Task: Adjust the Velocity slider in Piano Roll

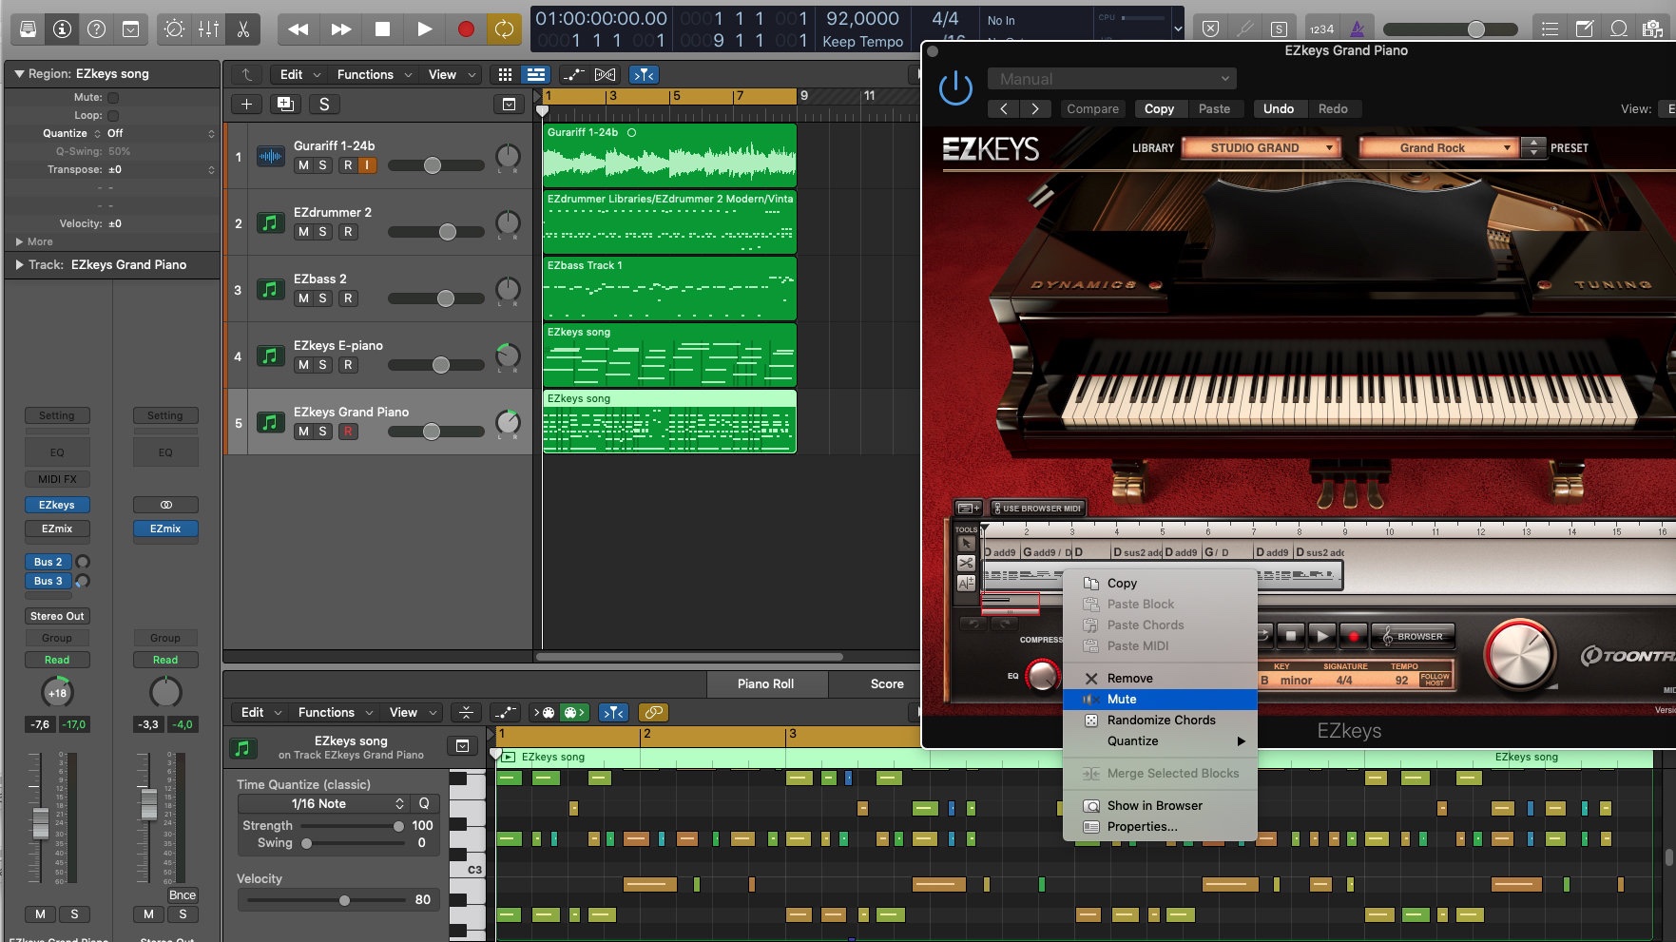Action: click(344, 900)
